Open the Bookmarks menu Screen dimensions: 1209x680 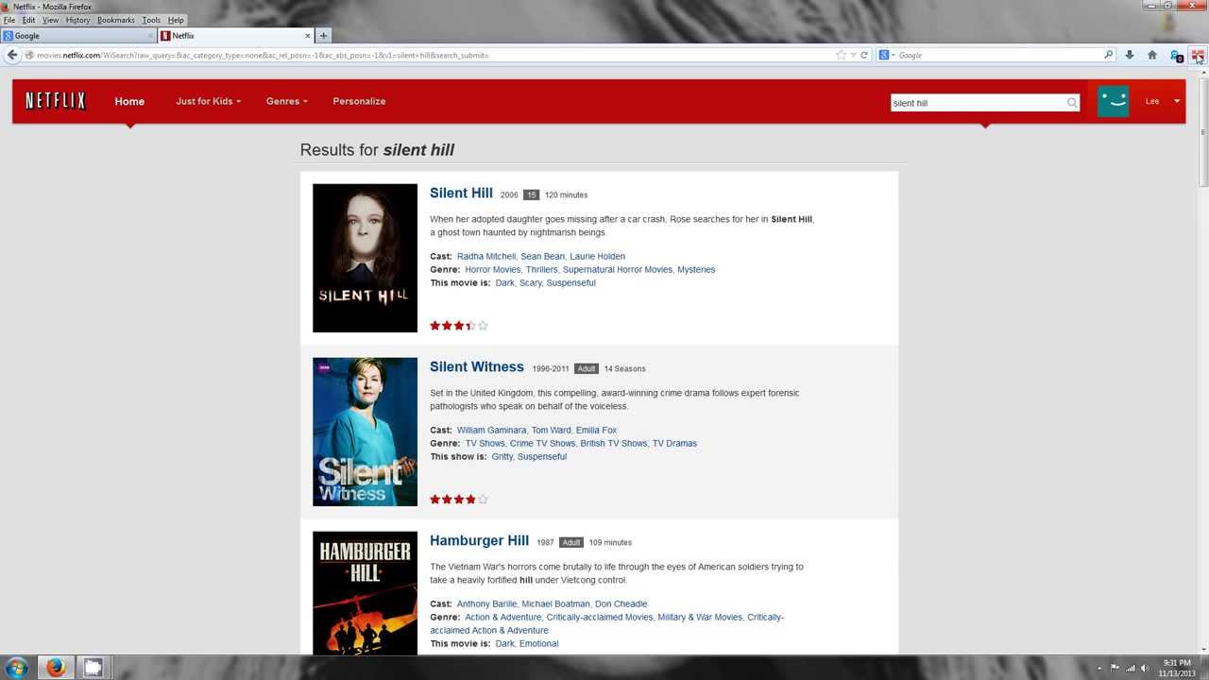pos(116,20)
